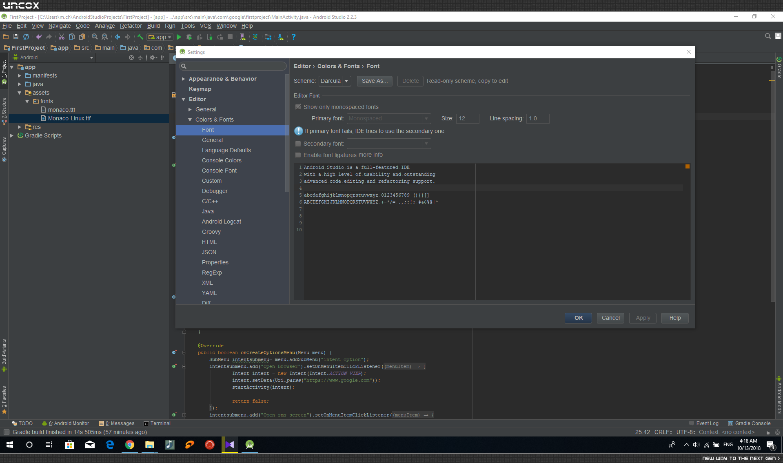Image resolution: width=783 pixels, height=463 pixels.
Task: Expand Appearance & Behavior in Settings tree
Action: pos(184,79)
